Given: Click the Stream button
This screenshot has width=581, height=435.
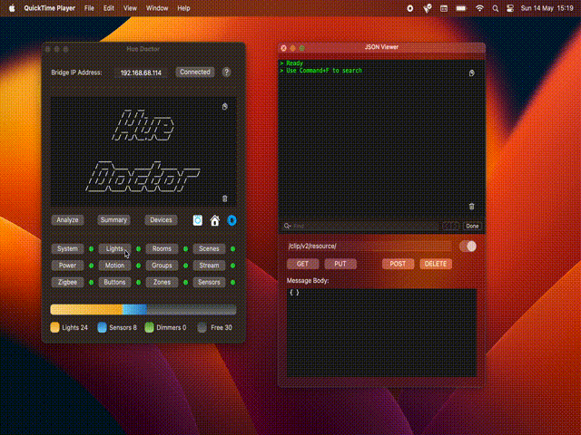Looking at the screenshot, I should (209, 266).
